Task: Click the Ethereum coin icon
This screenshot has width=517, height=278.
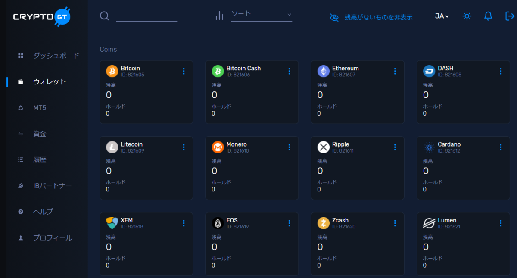Action: click(324, 71)
